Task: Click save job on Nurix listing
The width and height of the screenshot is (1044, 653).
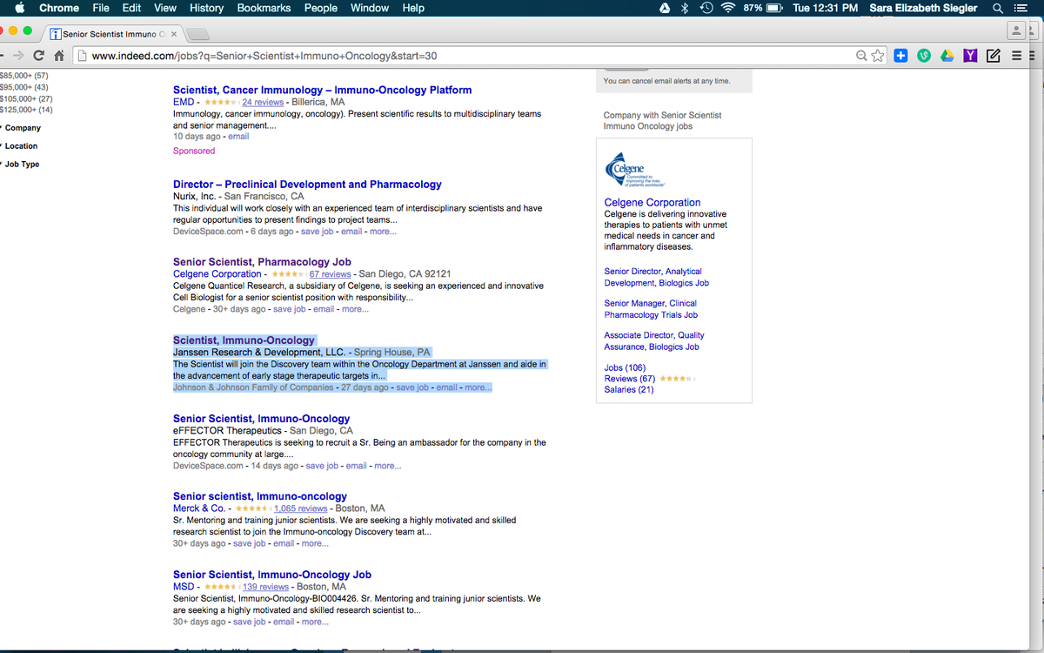Action: tap(317, 232)
